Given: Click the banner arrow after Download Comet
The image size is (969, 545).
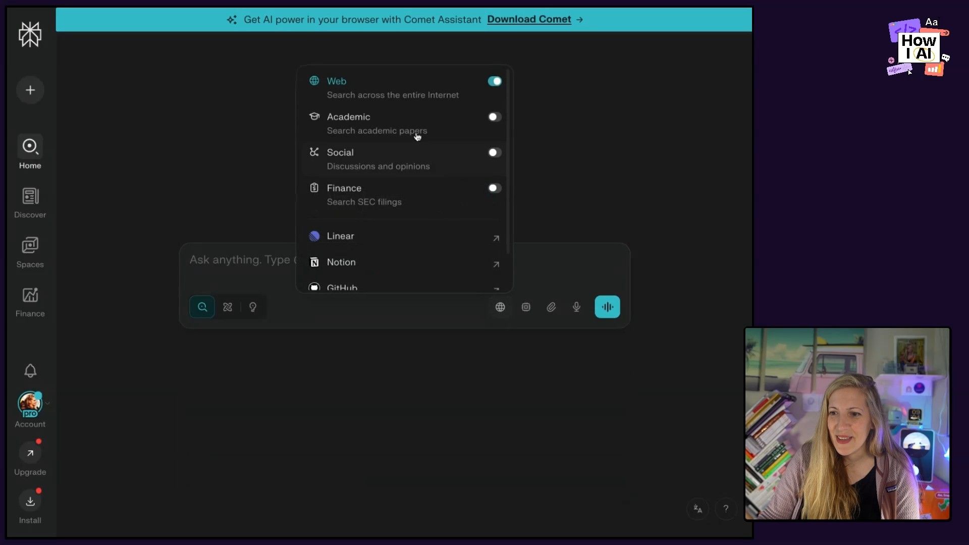Looking at the screenshot, I should 579,20.
